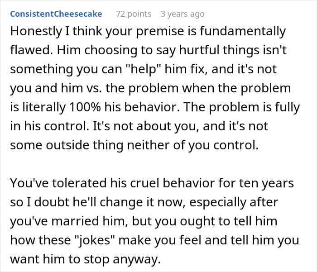The height and width of the screenshot is (272, 317).
Task: Click the 72 points score label
Action: (x=134, y=14)
